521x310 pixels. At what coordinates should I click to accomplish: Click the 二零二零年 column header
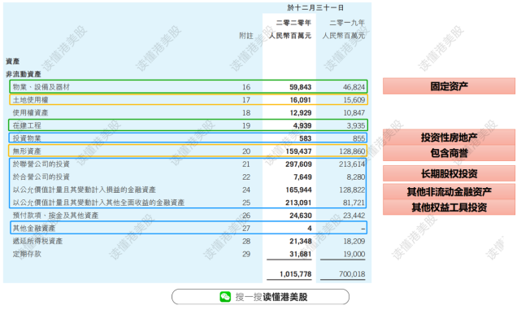[x=293, y=23]
